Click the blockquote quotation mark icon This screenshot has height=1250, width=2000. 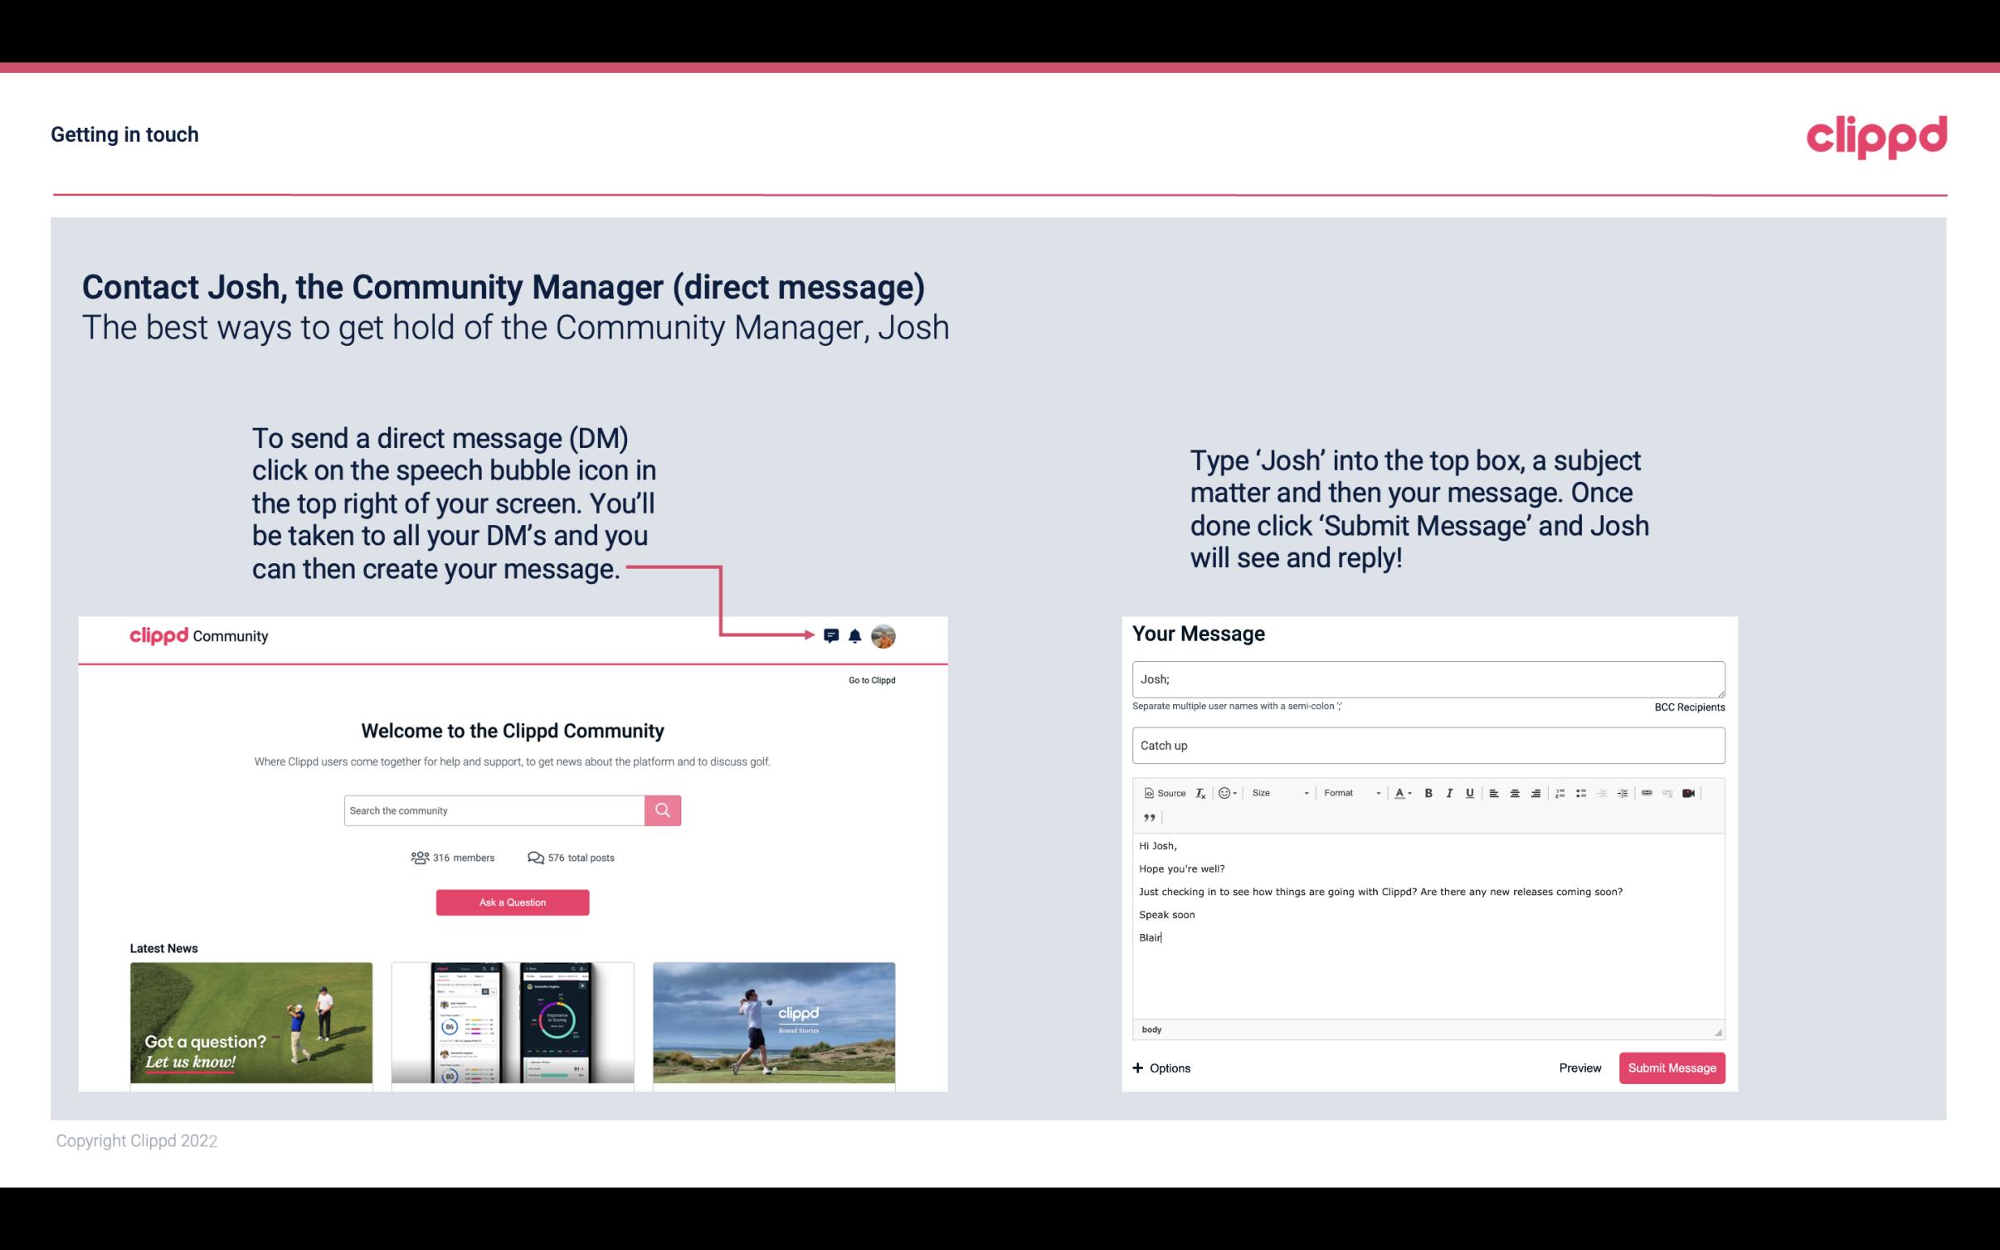pos(1147,816)
